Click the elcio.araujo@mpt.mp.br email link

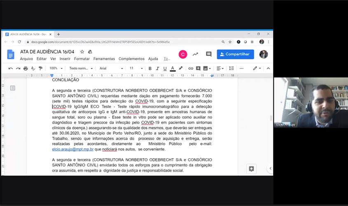(x=72, y=149)
